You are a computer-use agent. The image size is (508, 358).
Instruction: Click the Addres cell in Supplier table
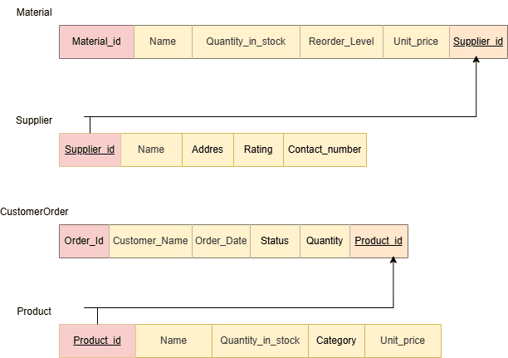pos(208,150)
